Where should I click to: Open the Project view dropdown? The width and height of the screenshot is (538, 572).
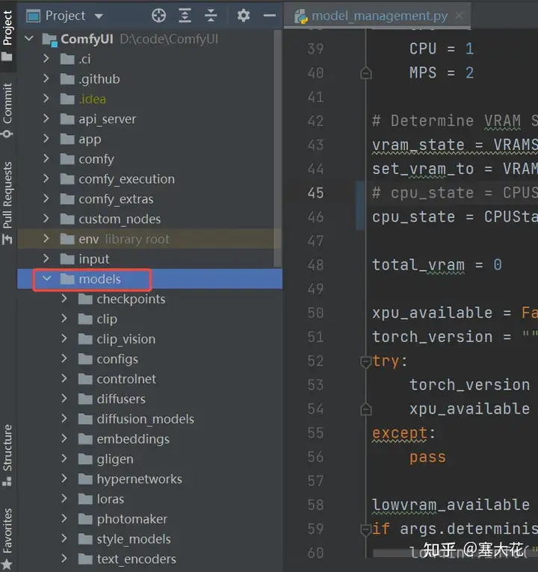click(x=99, y=16)
